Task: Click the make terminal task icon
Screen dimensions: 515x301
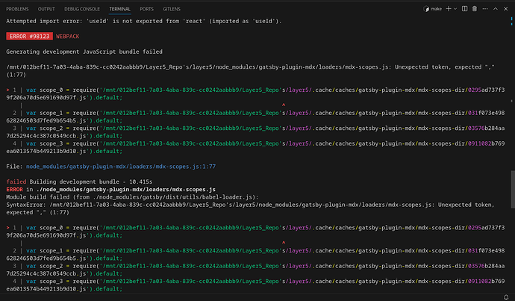Action: click(426, 9)
